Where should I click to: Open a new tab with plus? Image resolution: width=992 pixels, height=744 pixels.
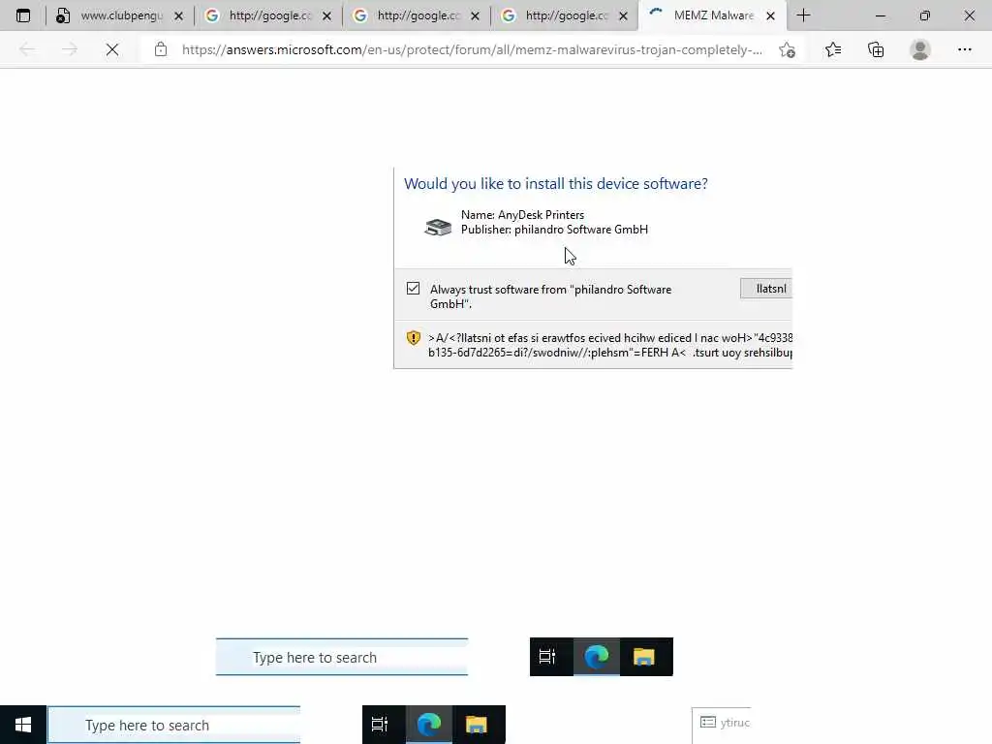803,15
